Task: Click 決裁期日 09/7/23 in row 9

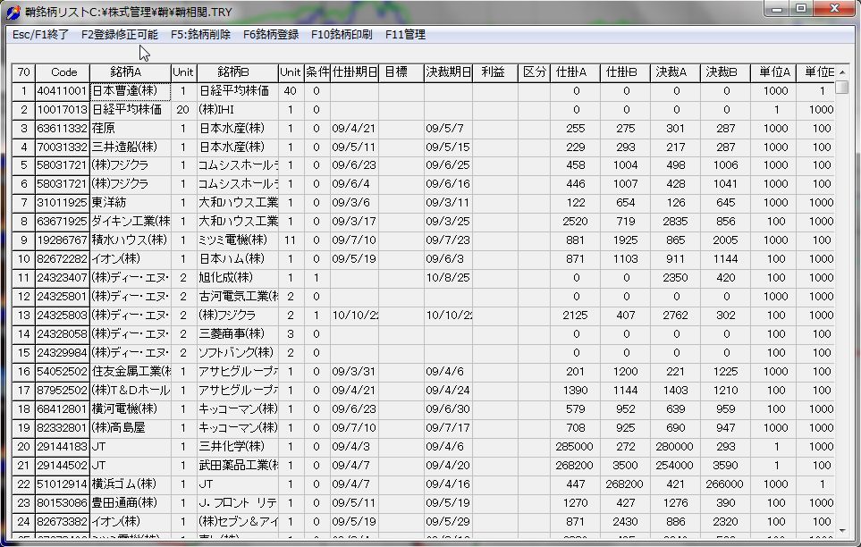Action: coord(448,240)
